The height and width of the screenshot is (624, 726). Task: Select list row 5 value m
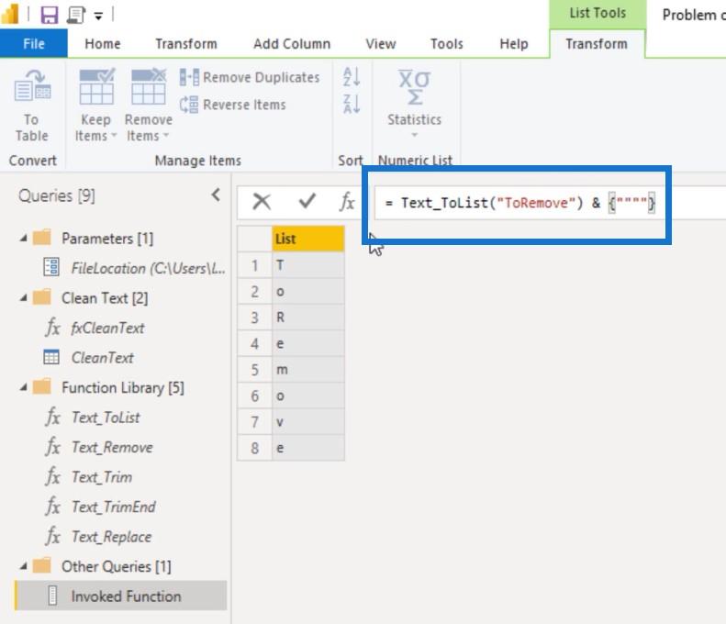click(307, 370)
